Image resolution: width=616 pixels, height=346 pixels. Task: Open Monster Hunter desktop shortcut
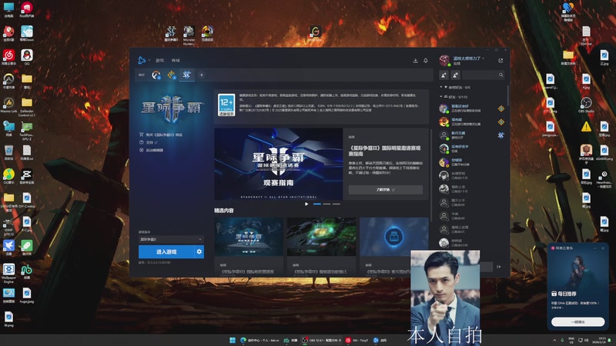[189, 35]
